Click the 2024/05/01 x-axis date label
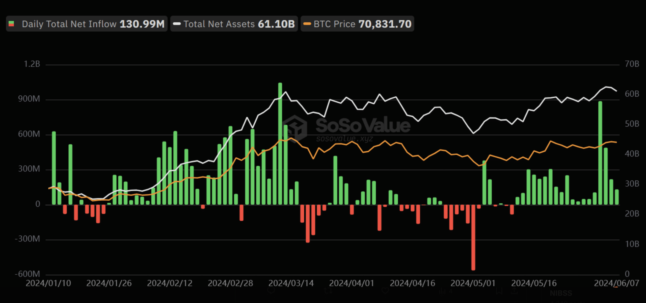646x303 pixels. tap(473, 283)
